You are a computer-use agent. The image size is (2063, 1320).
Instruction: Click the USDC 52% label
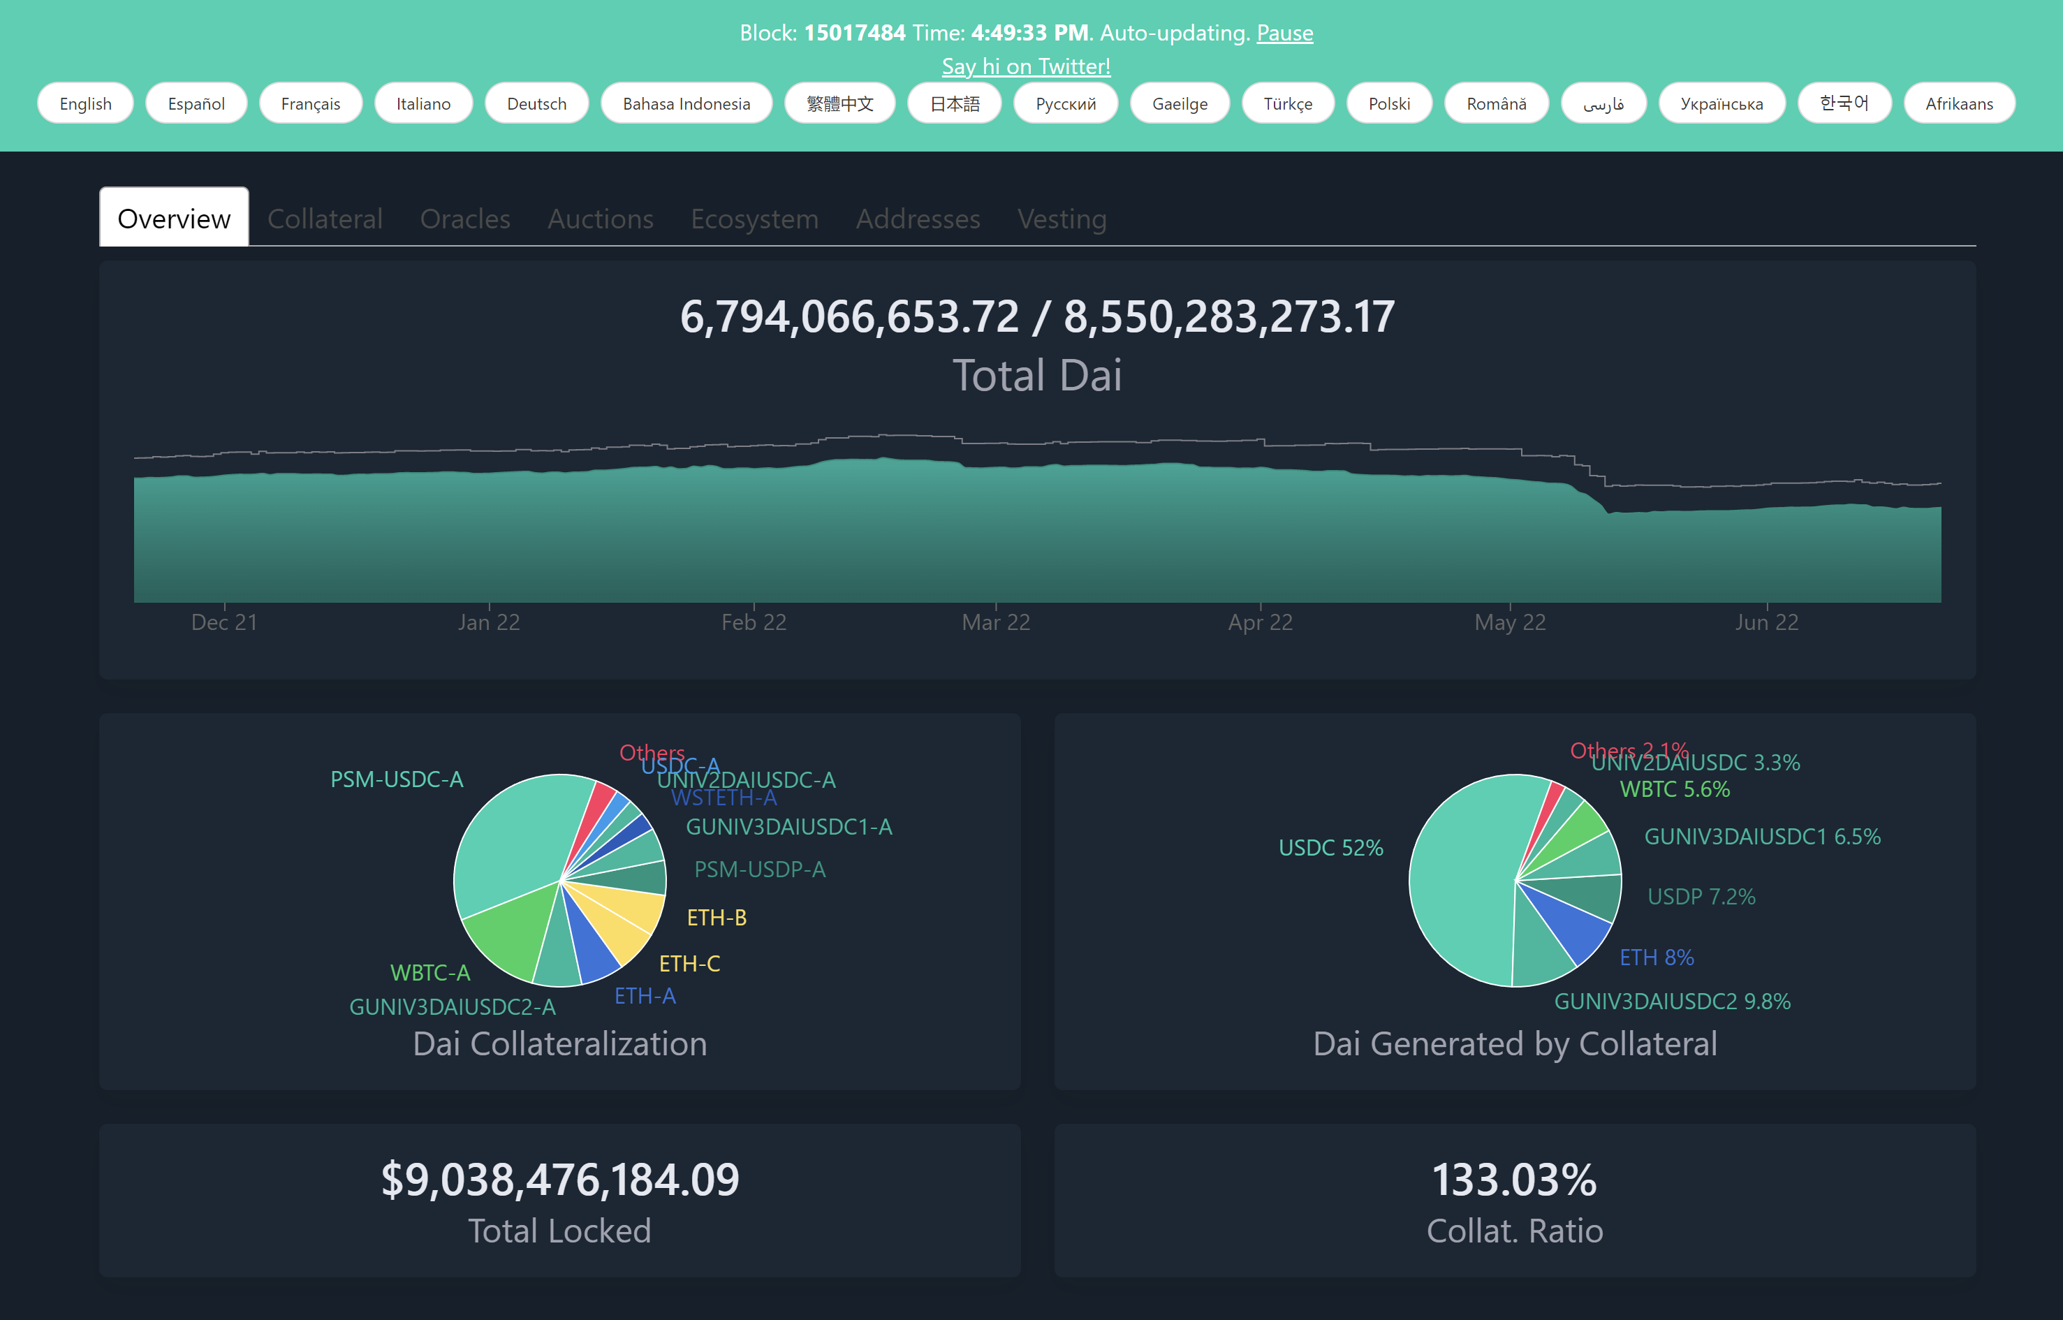tap(1330, 848)
